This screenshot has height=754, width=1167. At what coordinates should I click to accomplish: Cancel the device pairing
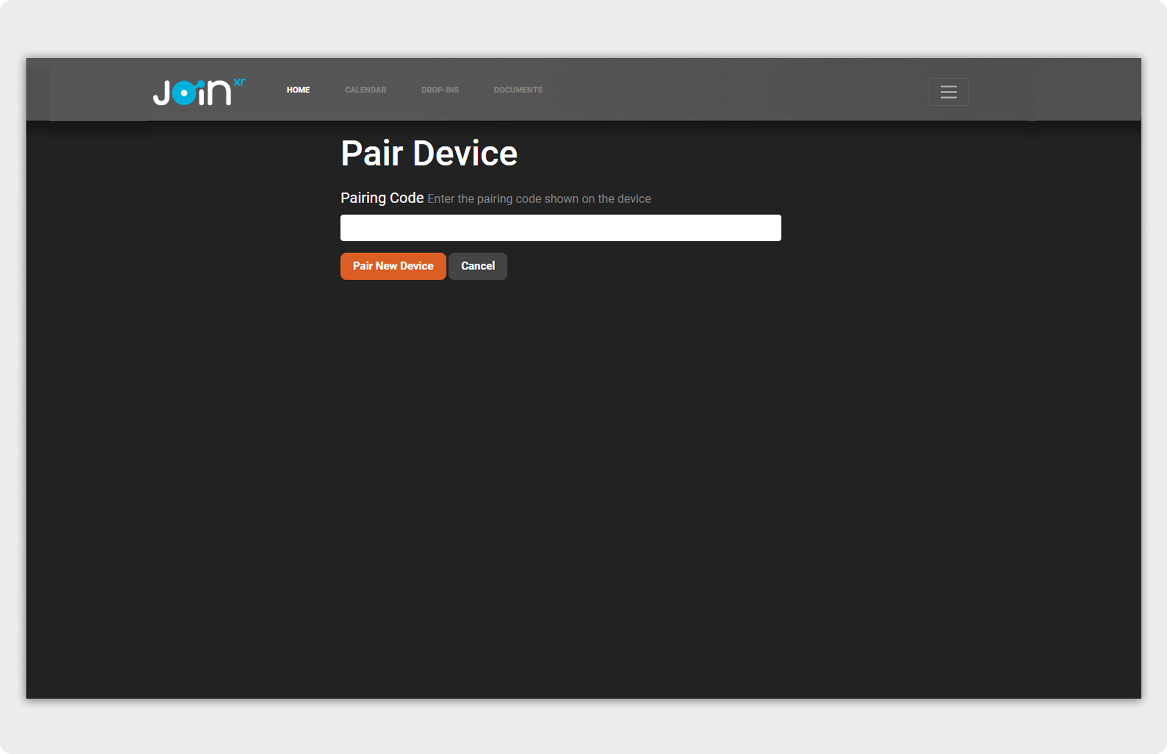tap(477, 266)
